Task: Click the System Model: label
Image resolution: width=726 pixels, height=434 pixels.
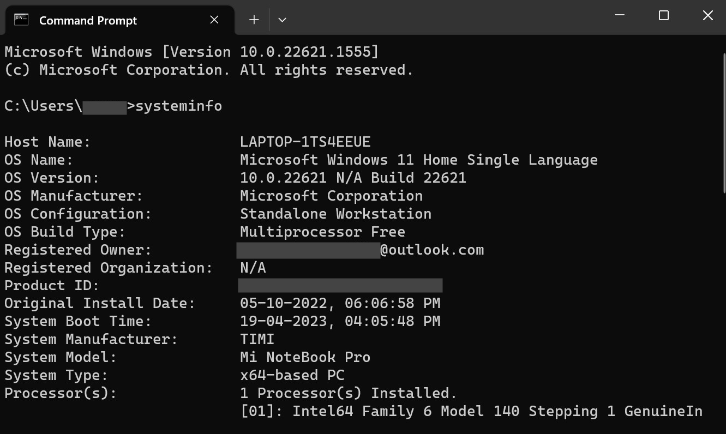Action: point(61,357)
